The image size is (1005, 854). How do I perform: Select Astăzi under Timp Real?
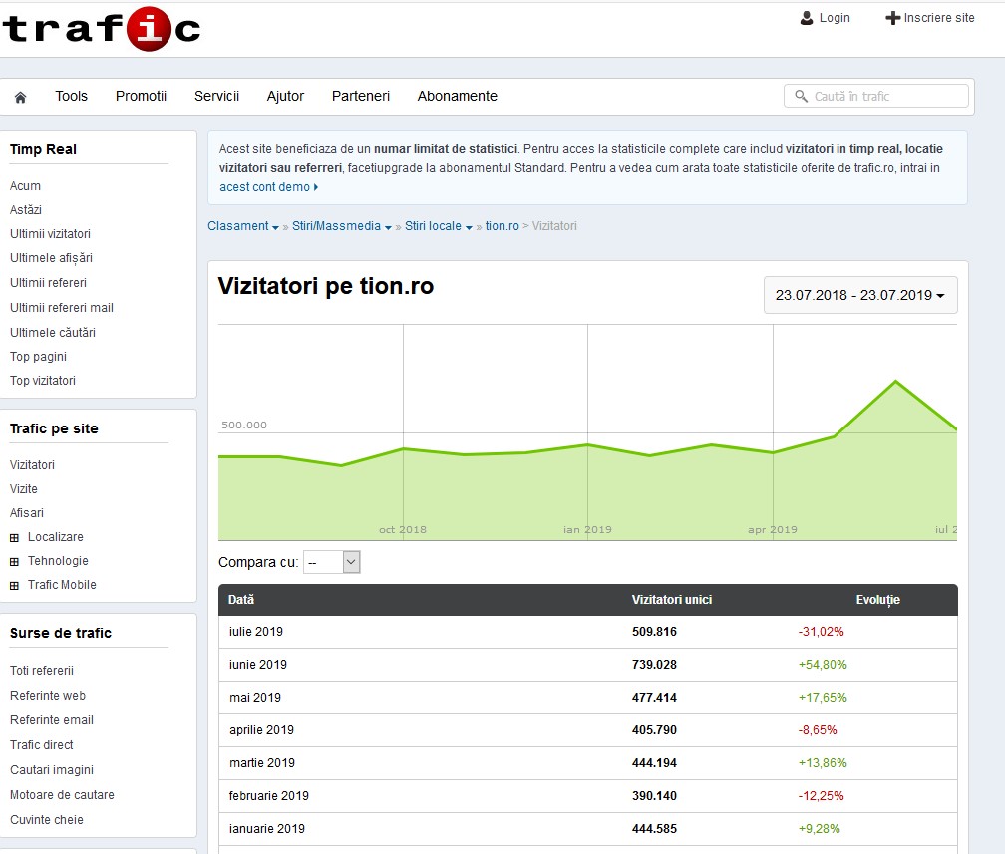coord(26,210)
